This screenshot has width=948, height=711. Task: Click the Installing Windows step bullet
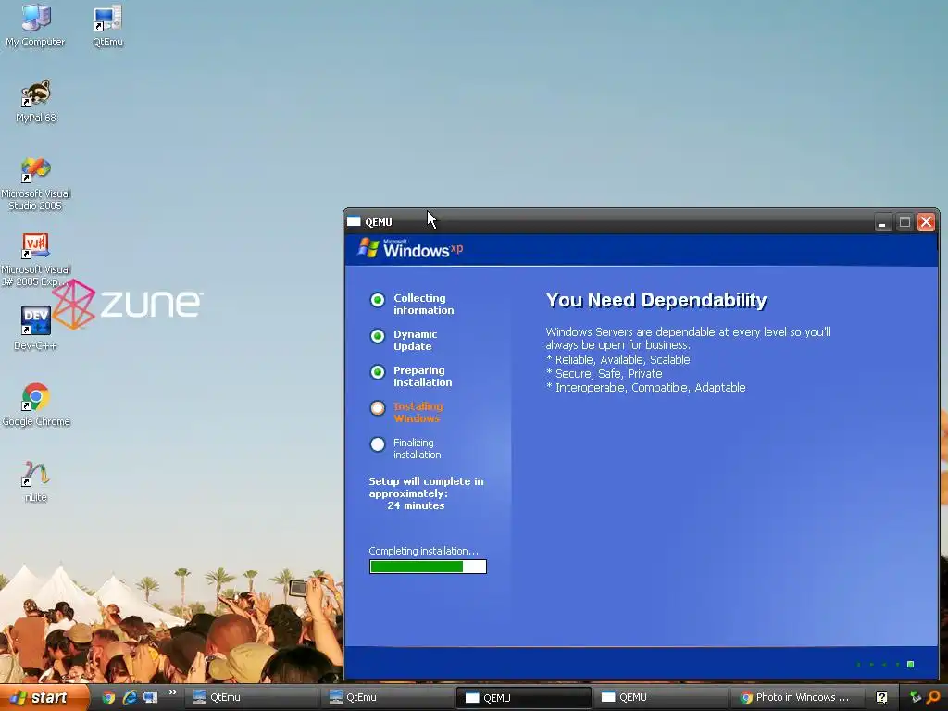tap(378, 408)
